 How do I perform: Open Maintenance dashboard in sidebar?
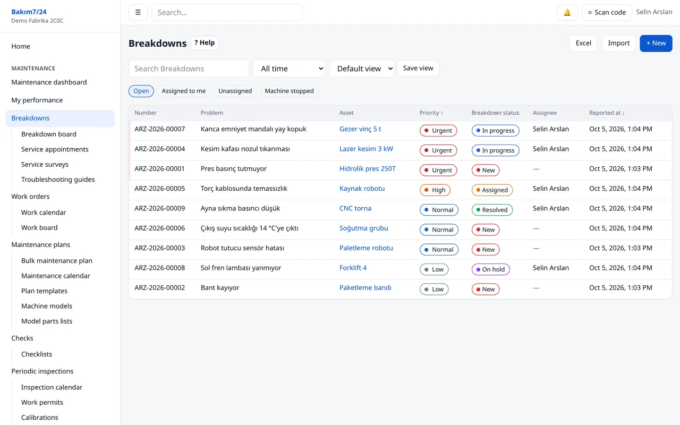coord(49,82)
